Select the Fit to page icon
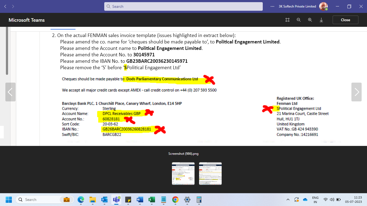The width and height of the screenshot is (367, 206). (x=287, y=20)
